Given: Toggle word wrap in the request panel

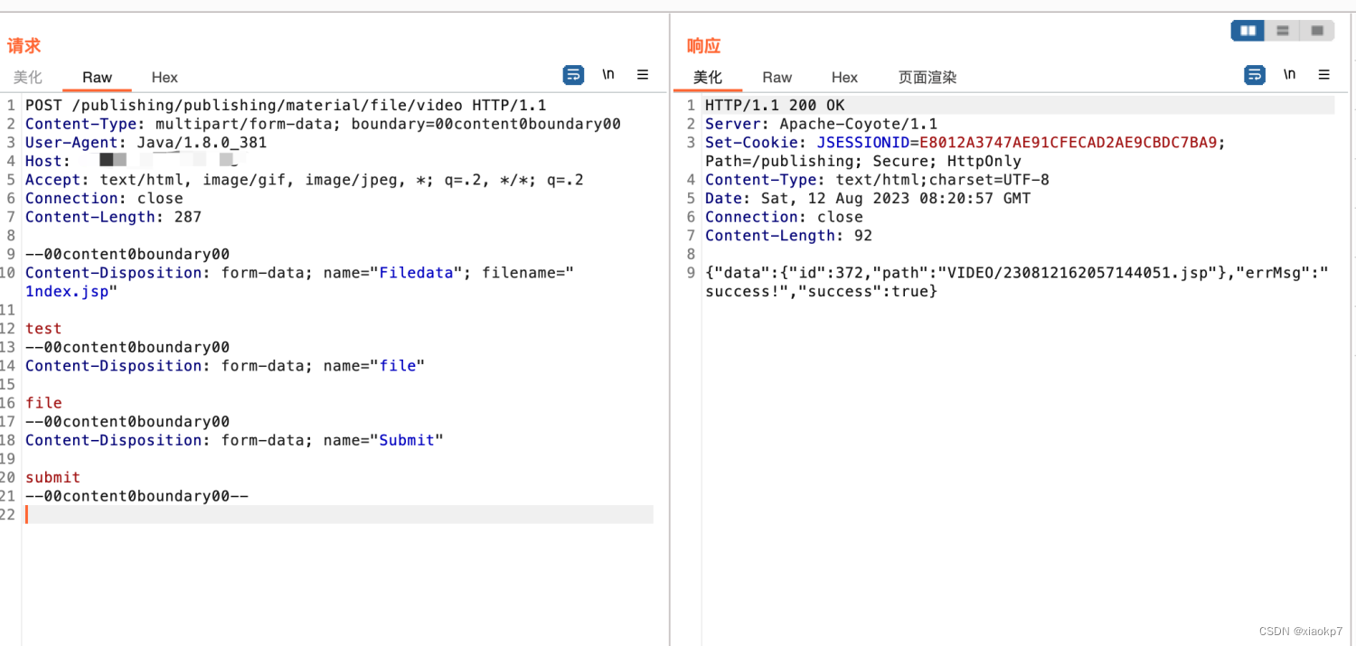Looking at the screenshot, I should tap(573, 75).
